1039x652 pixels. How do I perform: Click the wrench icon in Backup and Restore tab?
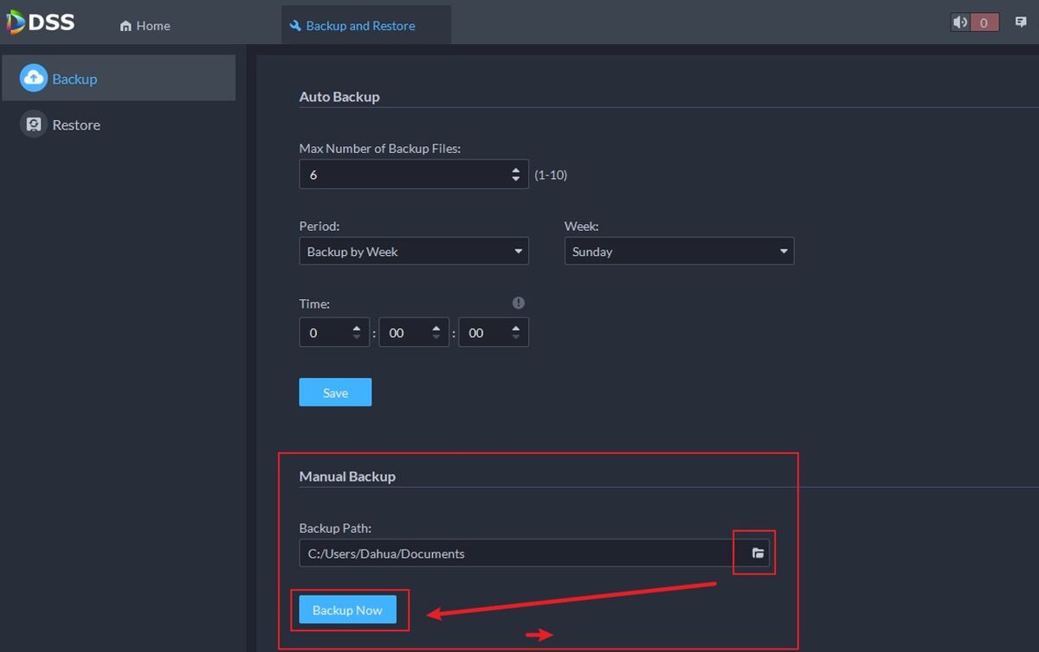[295, 26]
